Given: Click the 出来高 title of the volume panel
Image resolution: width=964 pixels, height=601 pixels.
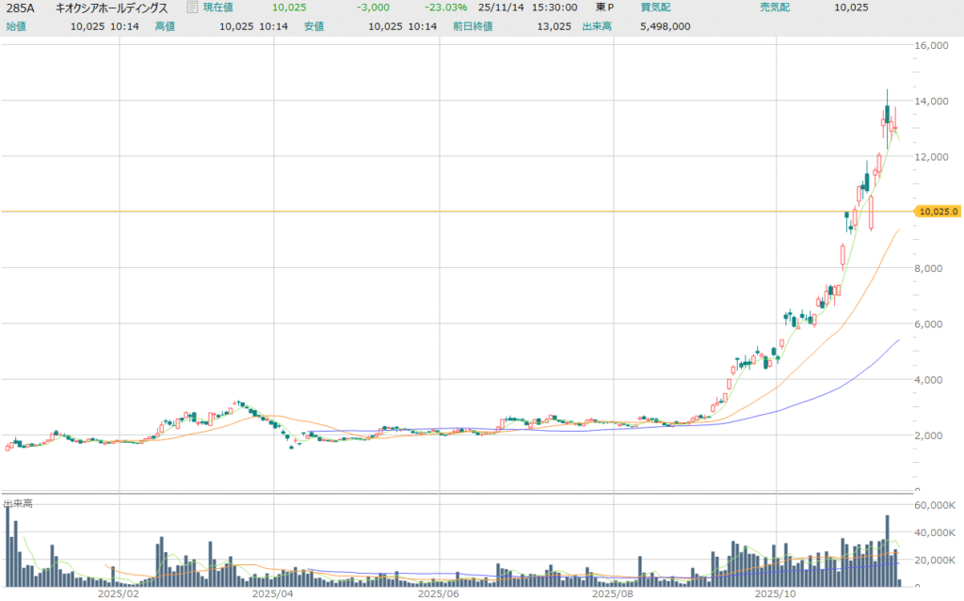Looking at the screenshot, I should click(x=18, y=504).
